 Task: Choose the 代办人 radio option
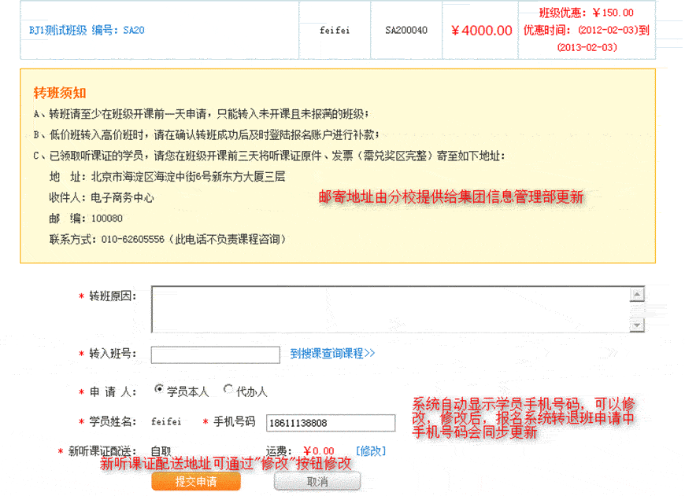pyautogui.click(x=228, y=389)
